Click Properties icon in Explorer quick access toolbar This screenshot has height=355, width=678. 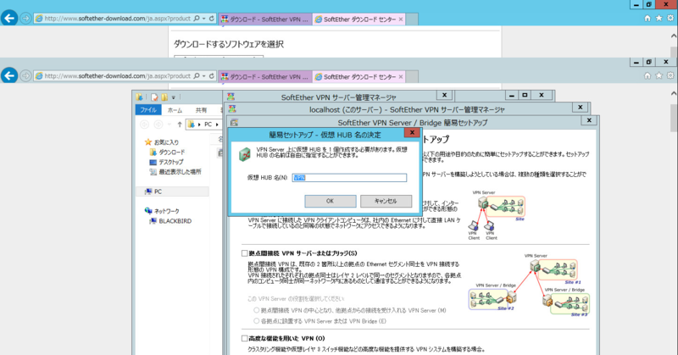click(x=154, y=97)
